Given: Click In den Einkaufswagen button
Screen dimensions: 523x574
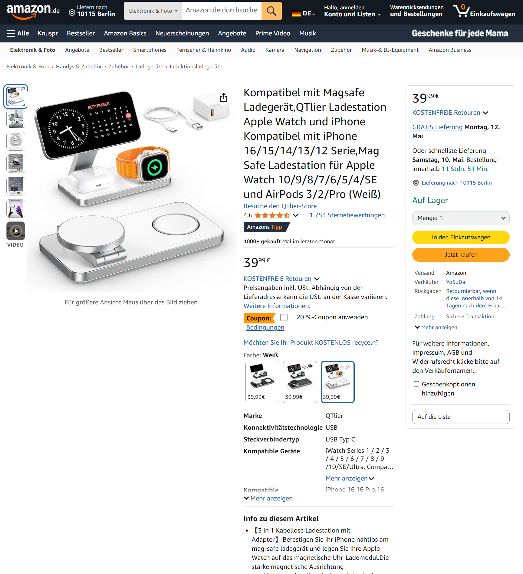Looking at the screenshot, I should point(461,237).
